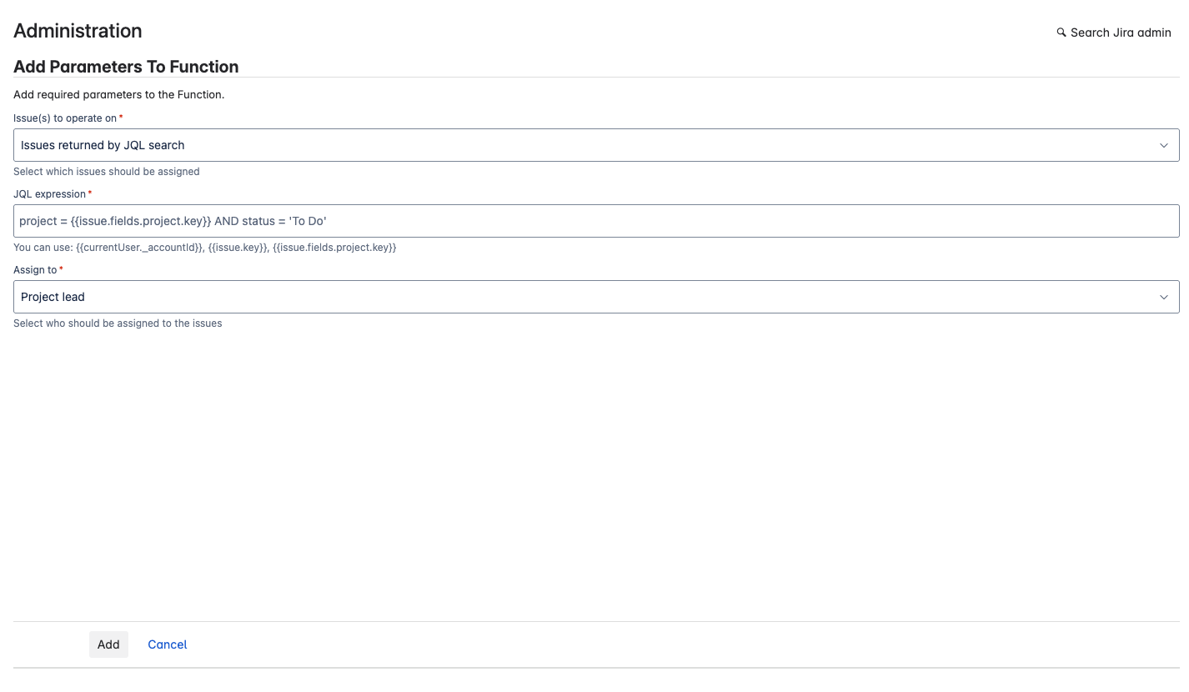Click the Administration page heading

pyautogui.click(x=78, y=31)
